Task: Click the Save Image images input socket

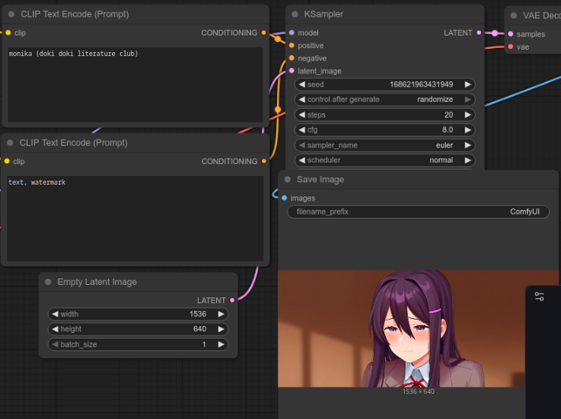Action: click(284, 198)
